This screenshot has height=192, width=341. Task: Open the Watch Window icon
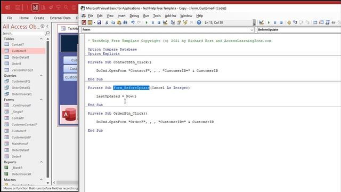(327, 22)
